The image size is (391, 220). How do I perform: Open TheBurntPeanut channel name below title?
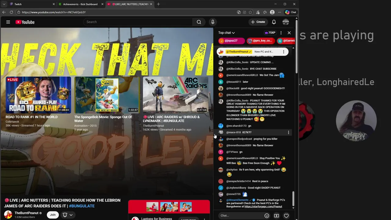pyautogui.click(x=27, y=213)
